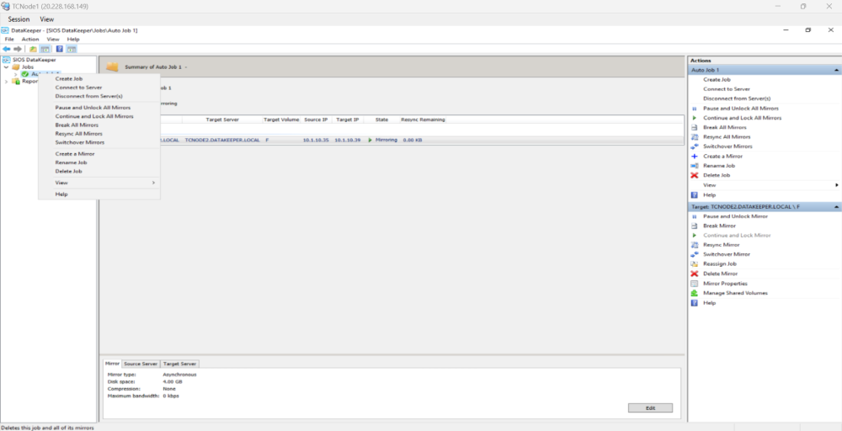Click the green Mirroring state icon in the mirror row
Image resolution: width=842 pixels, height=431 pixels.
click(370, 140)
